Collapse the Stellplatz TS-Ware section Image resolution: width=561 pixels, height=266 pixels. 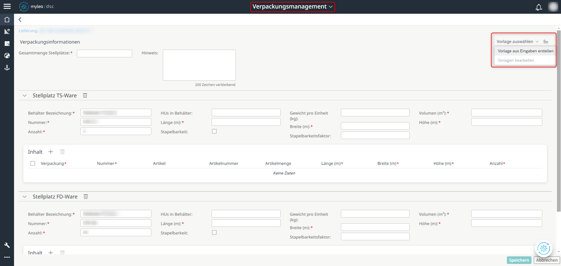click(x=25, y=96)
